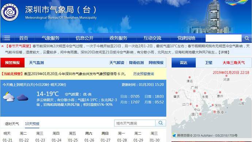Click the 【春节天气展望】 headline
This screenshot has height=142, width=252.
click(x=18, y=46)
